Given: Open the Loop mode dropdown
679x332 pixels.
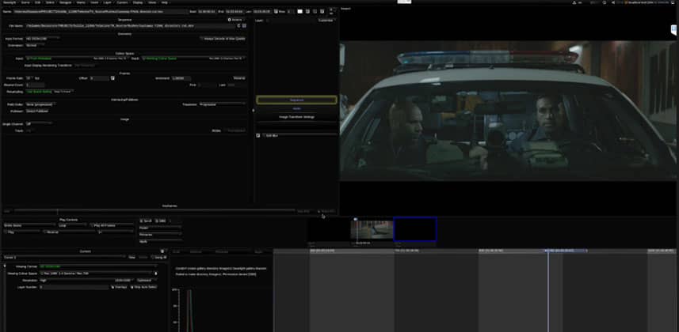Looking at the screenshot, I should [73, 225].
